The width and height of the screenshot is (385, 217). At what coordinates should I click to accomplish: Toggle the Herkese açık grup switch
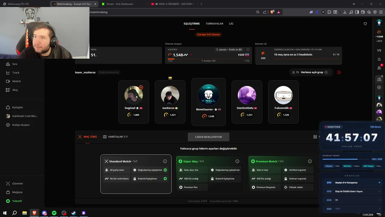point(328,72)
